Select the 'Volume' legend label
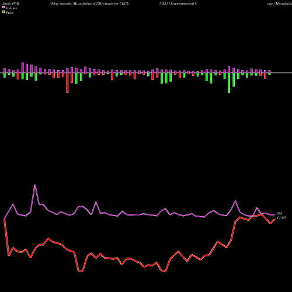292x292 pixels. pos(11,8)
